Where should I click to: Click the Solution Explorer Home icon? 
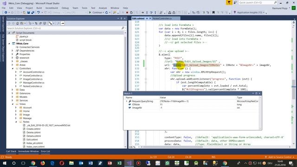click(18, 23)
